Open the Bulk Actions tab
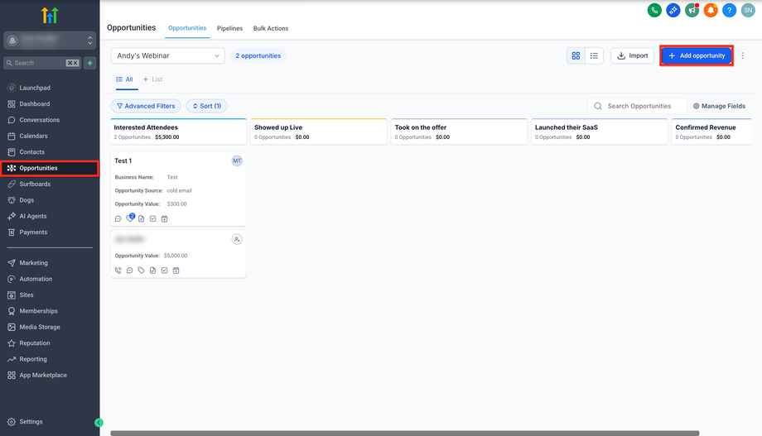Screen dimensions: 762x436 click(271, 28)
